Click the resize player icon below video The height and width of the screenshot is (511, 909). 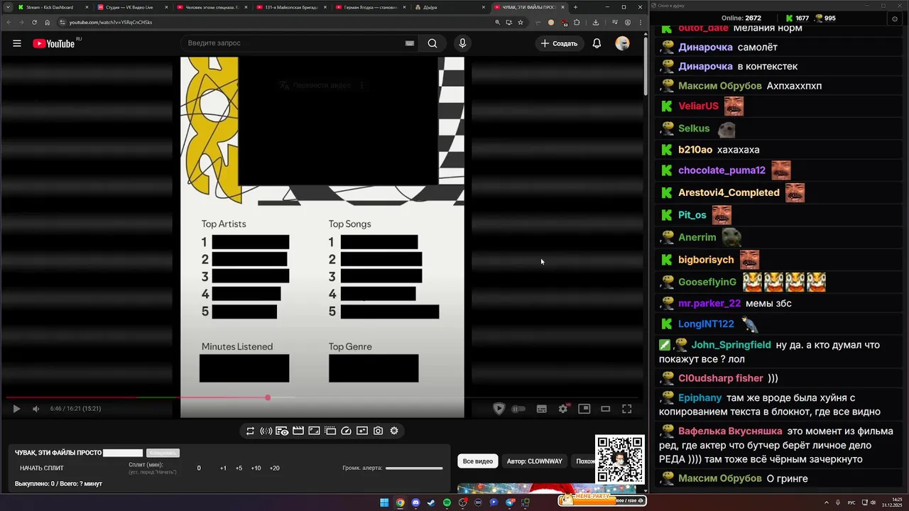[x=314, y=431]
